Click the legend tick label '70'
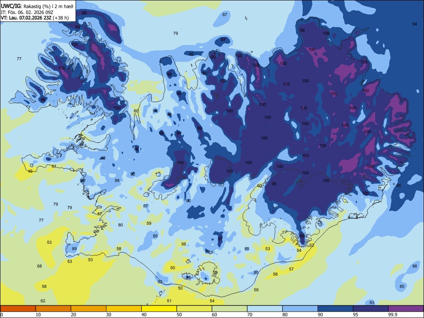The image size is (424, 318). point(250,315)
